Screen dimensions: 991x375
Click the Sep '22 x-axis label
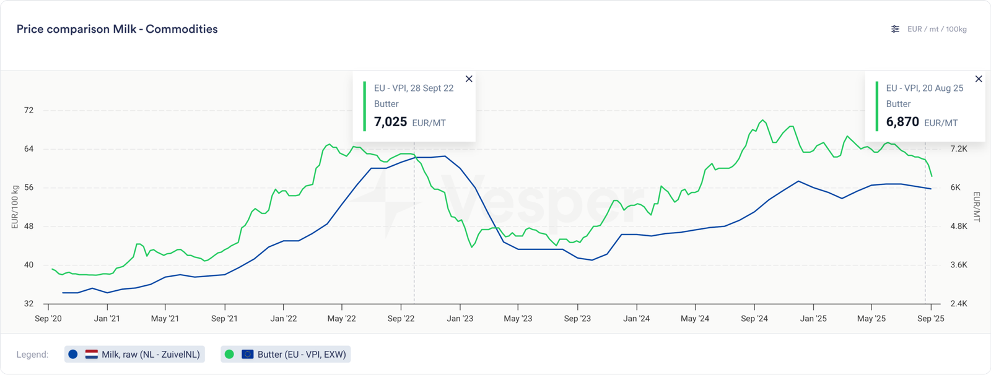[x=401, y=319]
